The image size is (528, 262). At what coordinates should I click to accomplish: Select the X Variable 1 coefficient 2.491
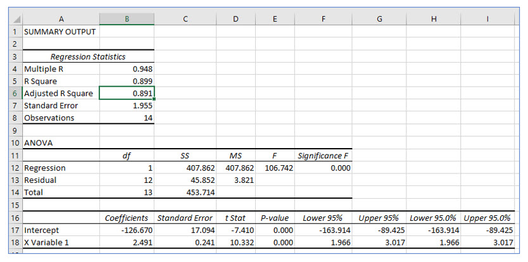[x=127, y=242]
